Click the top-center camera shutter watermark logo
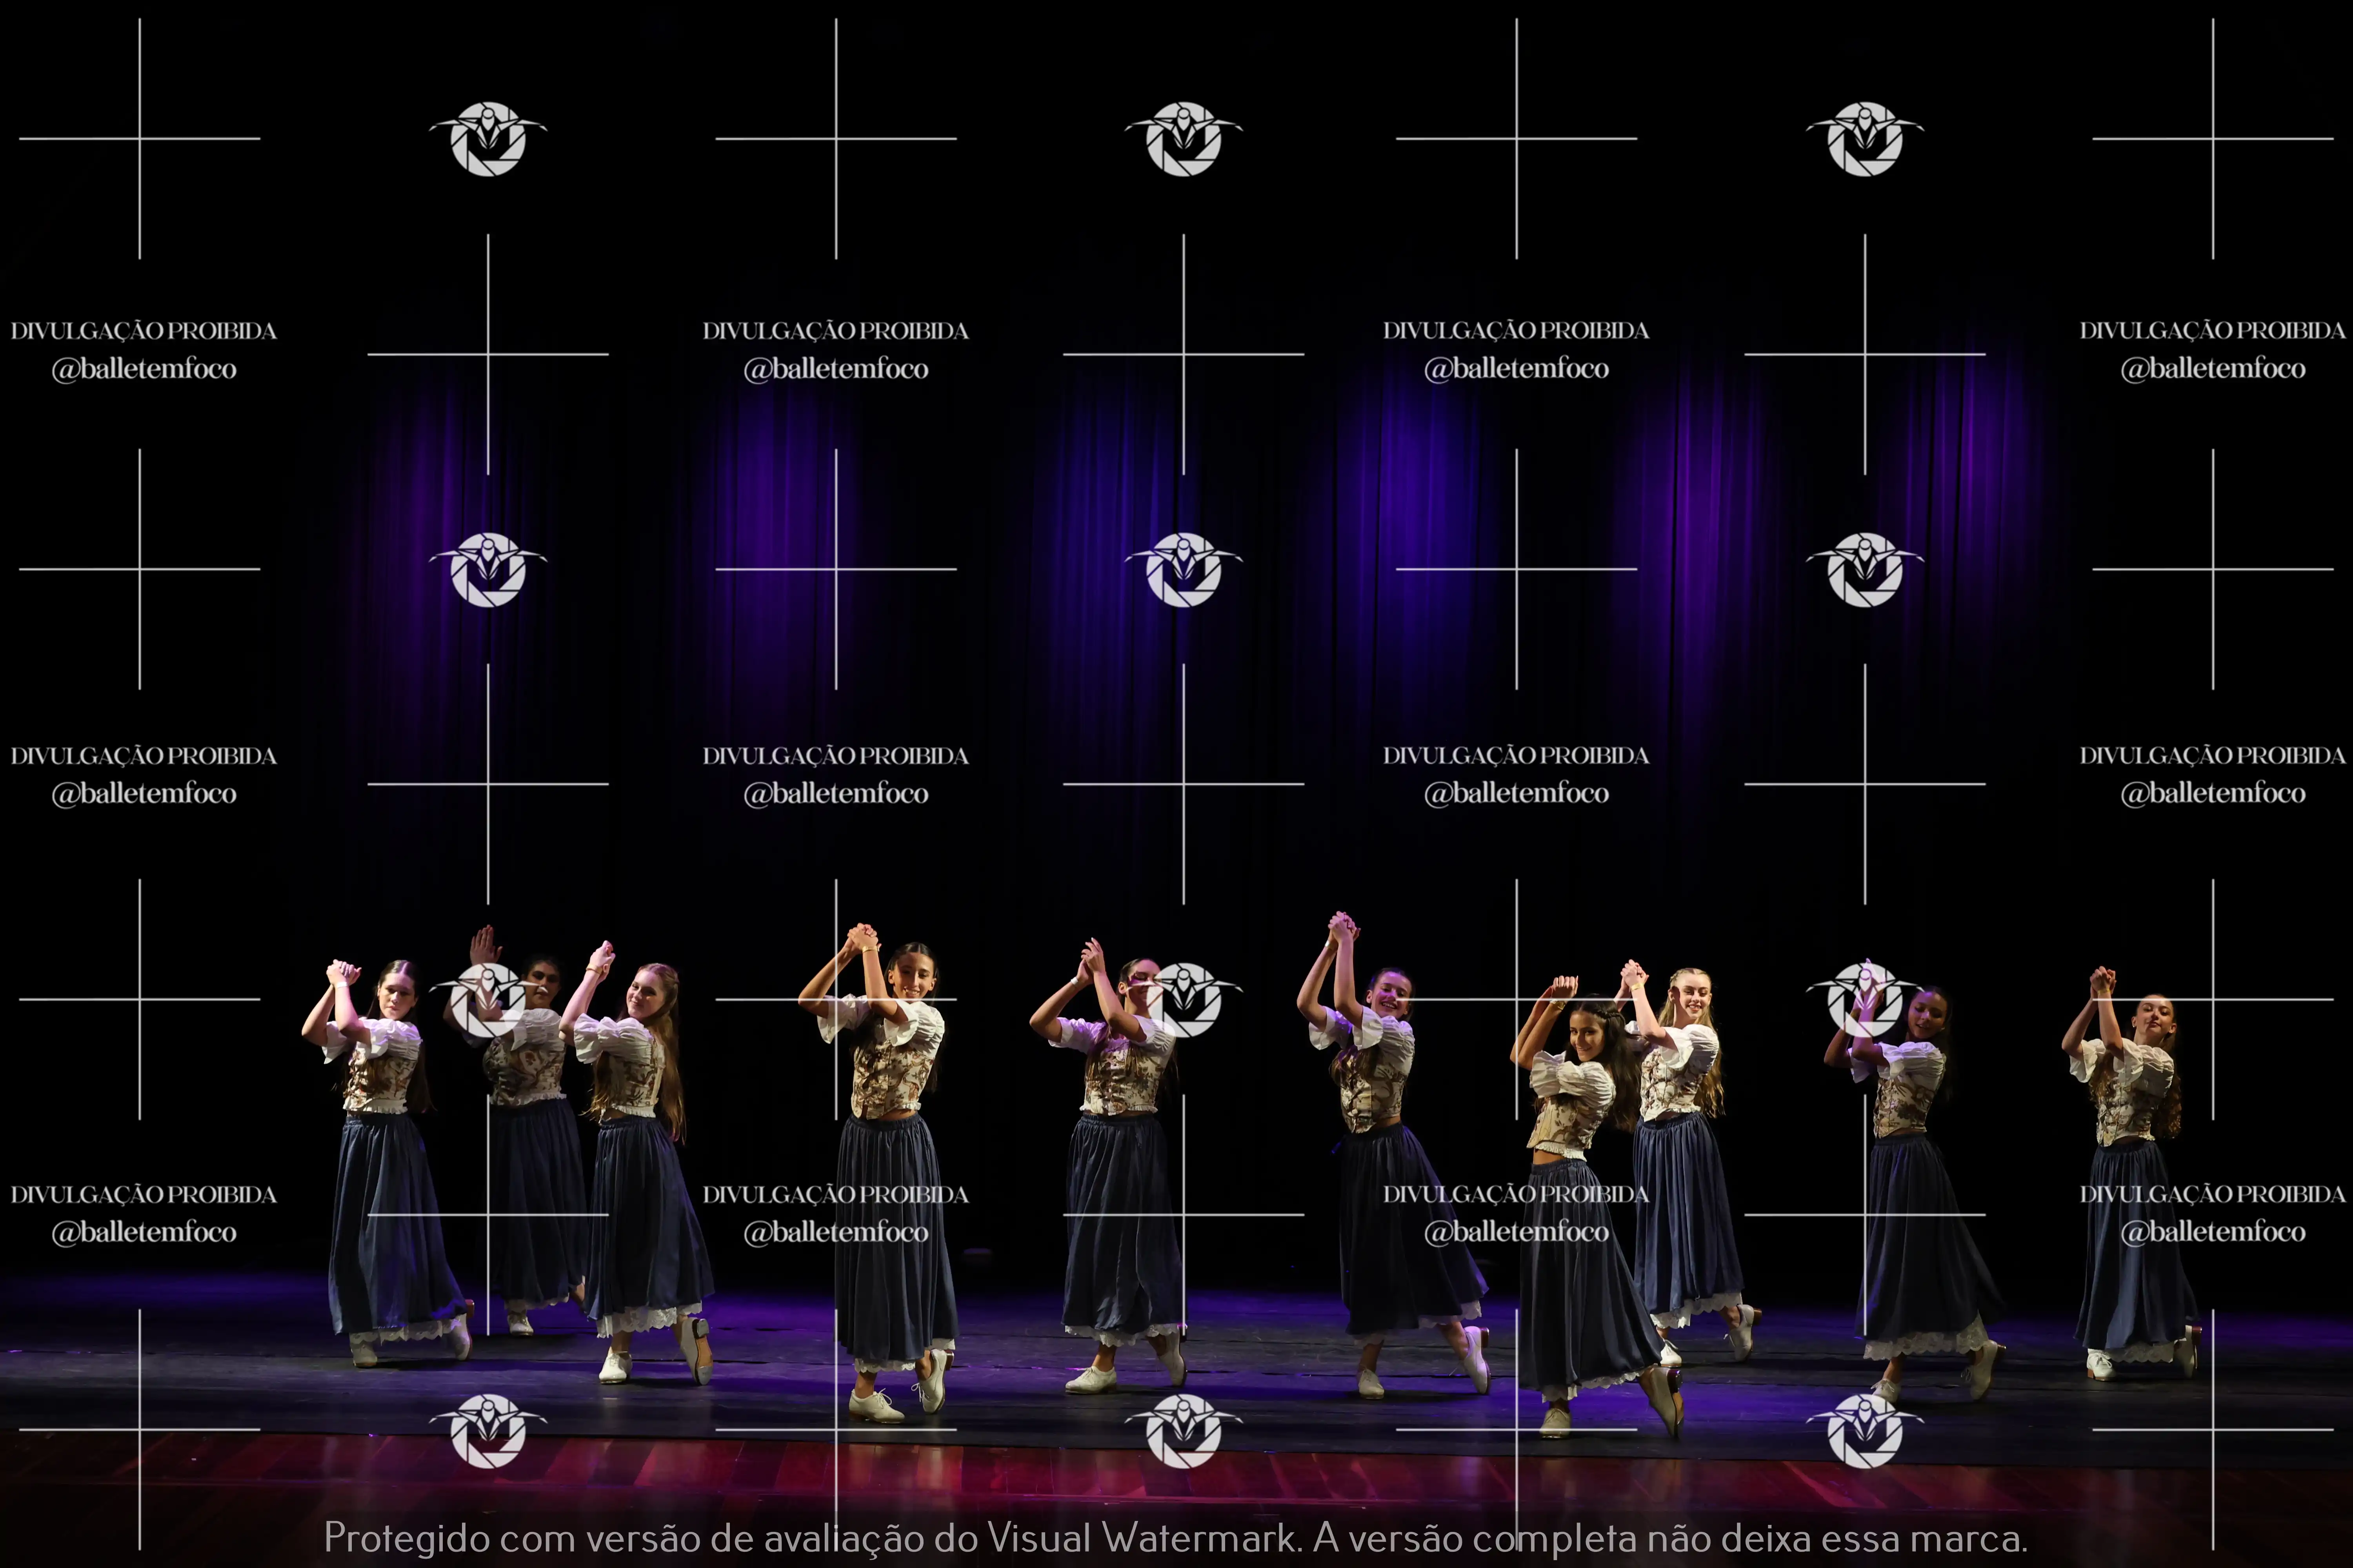 (1184, 139)
